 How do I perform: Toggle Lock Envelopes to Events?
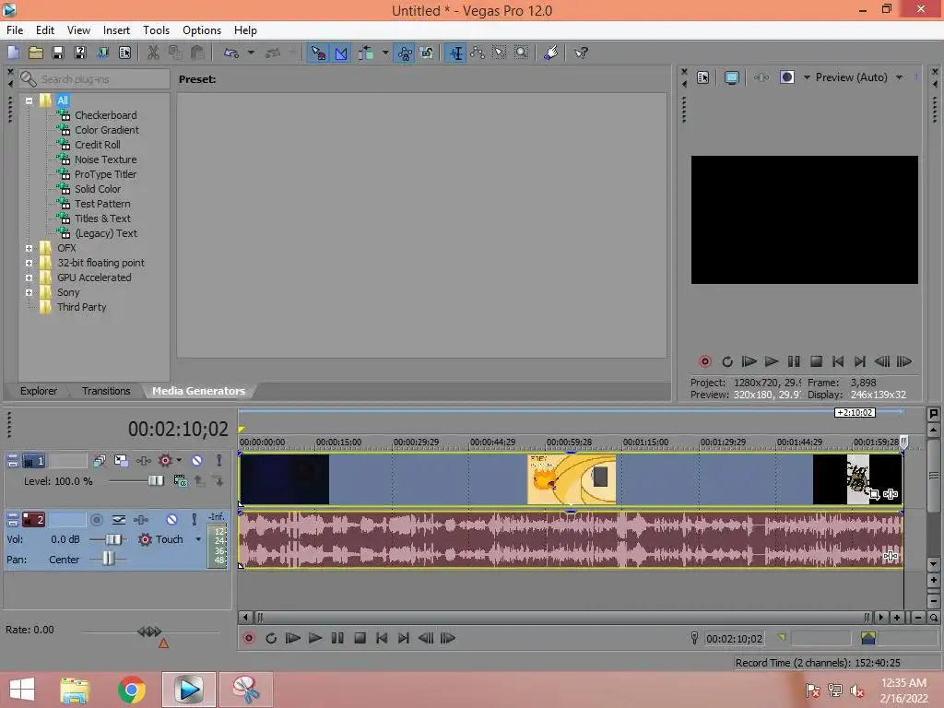(x=405, y=53)
